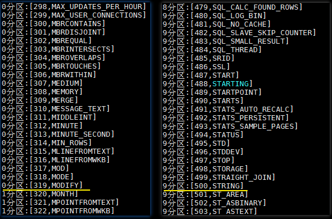Viewport: 332px width, 219px height.
Task: Click the yellow underline below STRING
Action: pyautogui.click(x=206, y=191)
